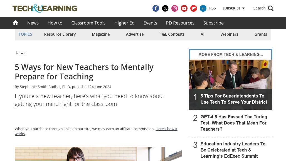
Task: Open Tech & Learning Facebook page
Action: point(156,8)
